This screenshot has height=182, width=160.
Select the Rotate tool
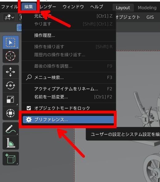click(x=10, y=85)
